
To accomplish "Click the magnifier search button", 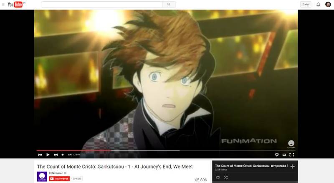I will 169,4.
